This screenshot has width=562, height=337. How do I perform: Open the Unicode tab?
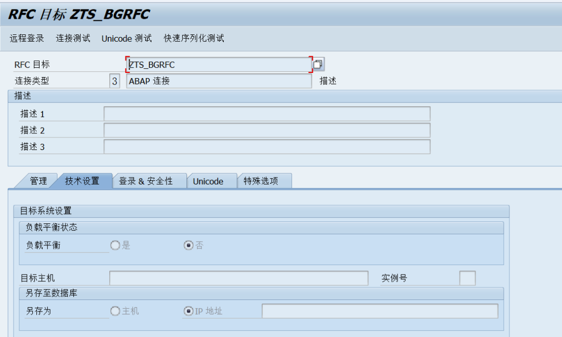click(208, 181)
